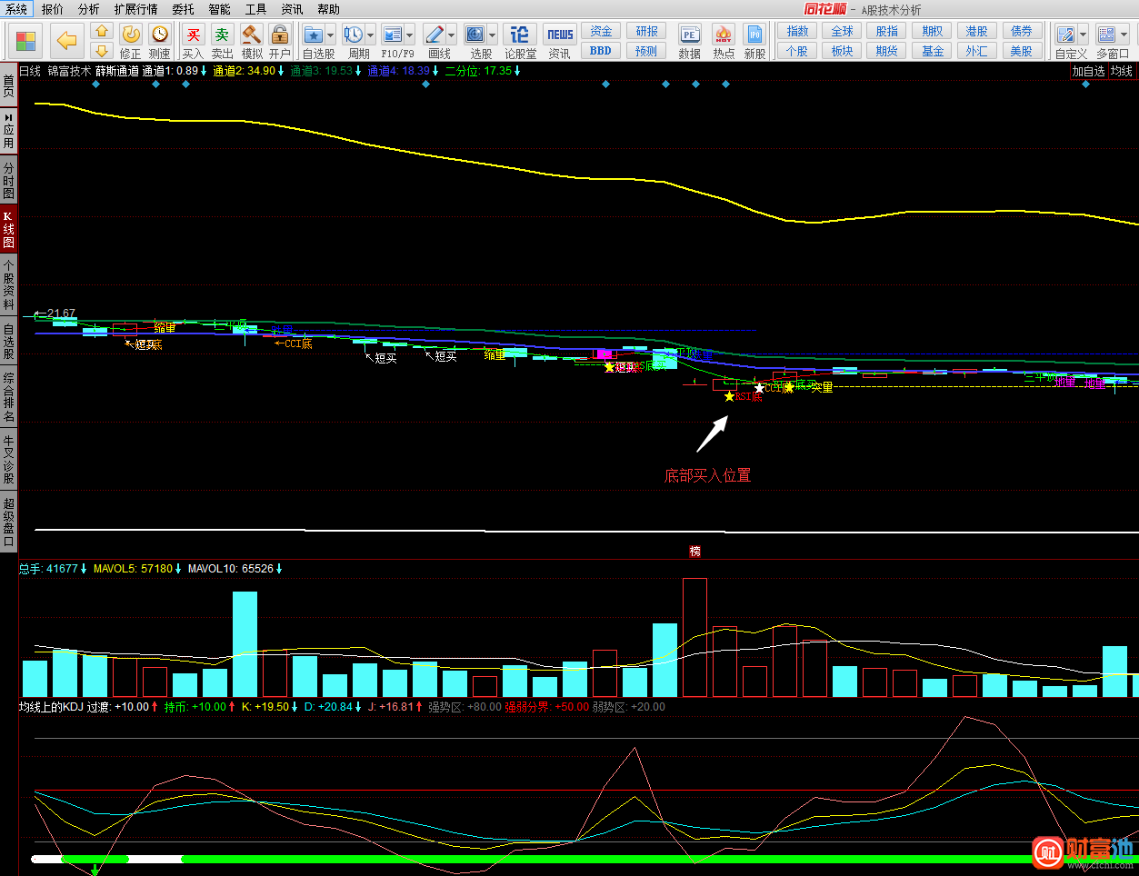The height and width of the screenshot is (876, 1139).
Task: Open the 论股堂 forum icon
Action: [520, 35]
